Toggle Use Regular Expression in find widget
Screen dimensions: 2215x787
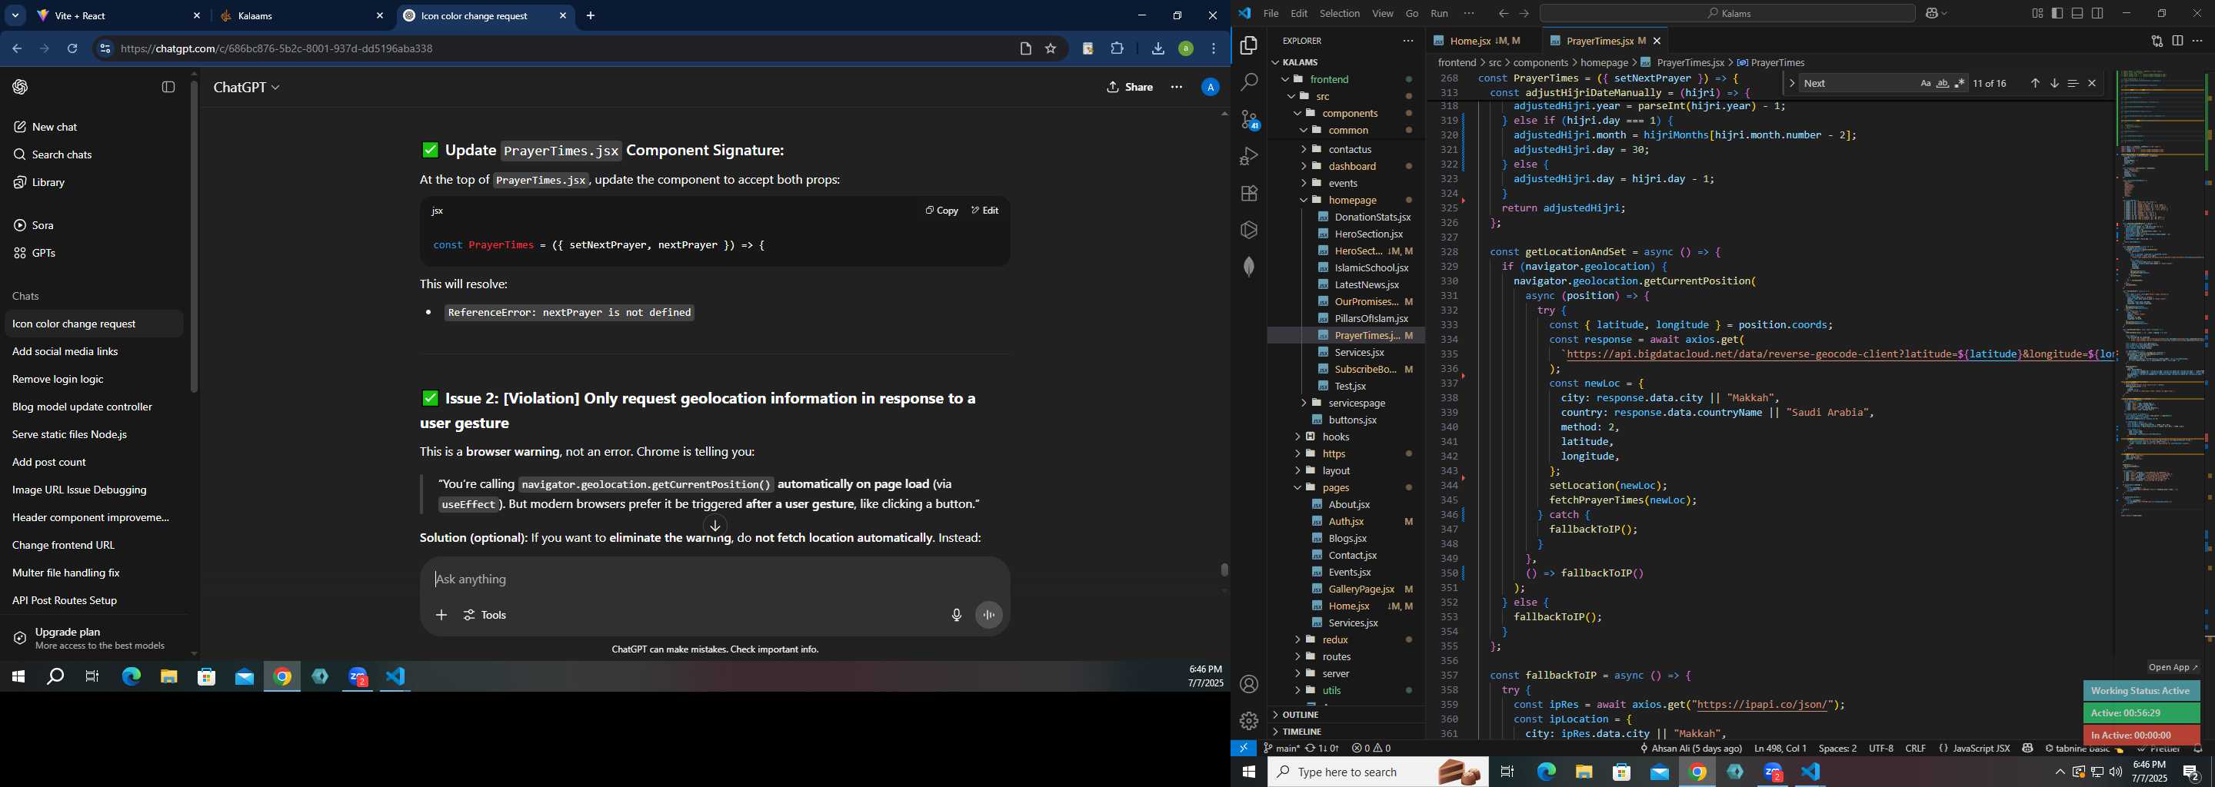(1960, 83)
